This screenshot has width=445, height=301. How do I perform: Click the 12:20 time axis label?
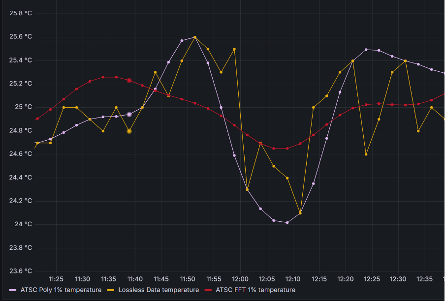346,279
